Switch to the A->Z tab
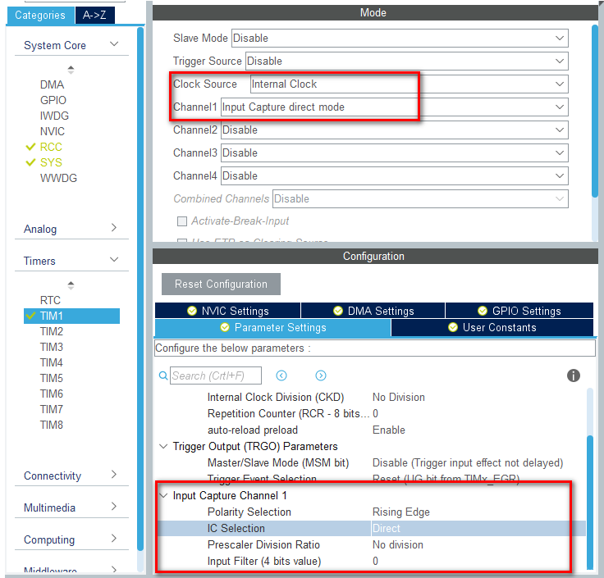Image resolution: width=604 pixels, height=578 pixels. tap(94, 15)
